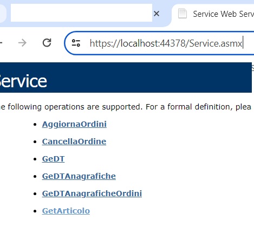This screenshot has width=254, height=245.
Task: Open the GetArticolo operation
Action: 66,211
